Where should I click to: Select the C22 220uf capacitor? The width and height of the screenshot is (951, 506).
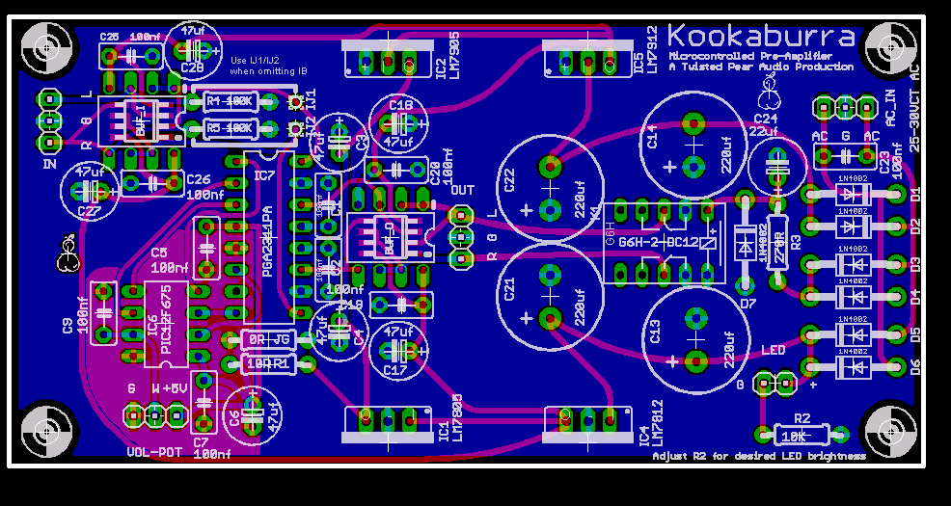pyautogui.click(x=550, y=187)
